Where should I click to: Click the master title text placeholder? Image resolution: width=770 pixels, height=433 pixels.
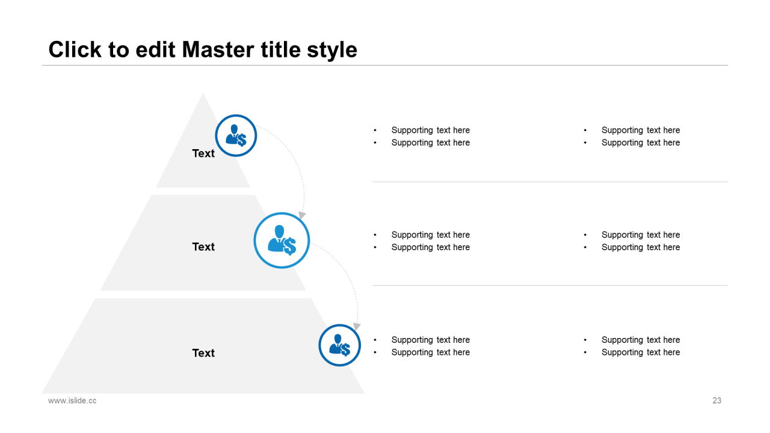click(x=203, y=49)
